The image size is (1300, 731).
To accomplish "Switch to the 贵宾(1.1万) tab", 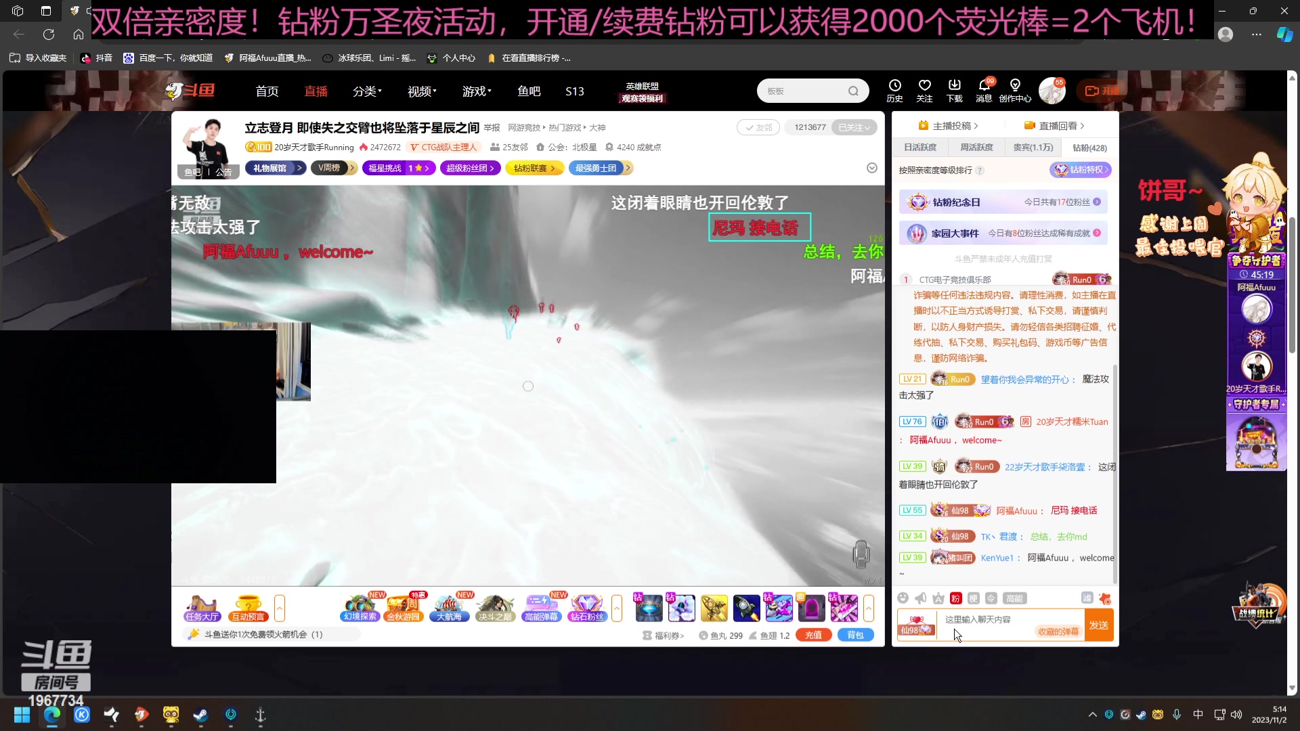I will coord(1033,148).
